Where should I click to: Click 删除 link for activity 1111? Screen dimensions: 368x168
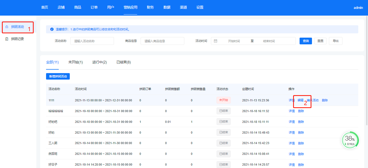325,100
